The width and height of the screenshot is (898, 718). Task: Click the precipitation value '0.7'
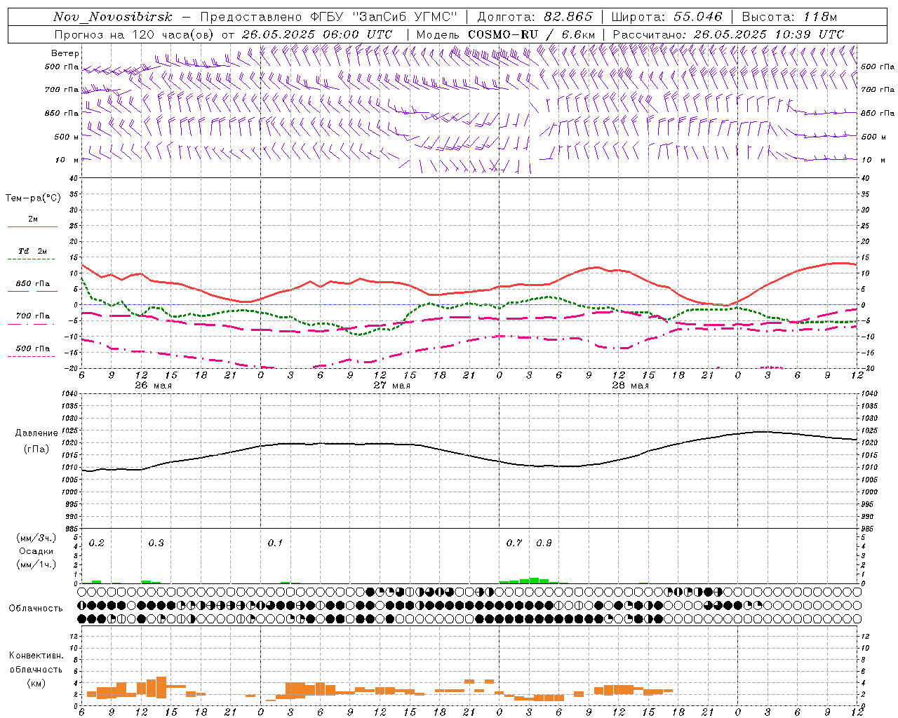tap(514, 543)
